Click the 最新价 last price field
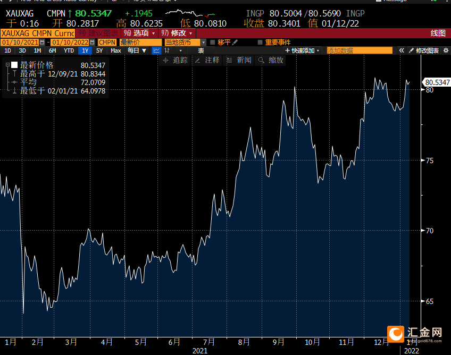451x355 pixels. 140,43
